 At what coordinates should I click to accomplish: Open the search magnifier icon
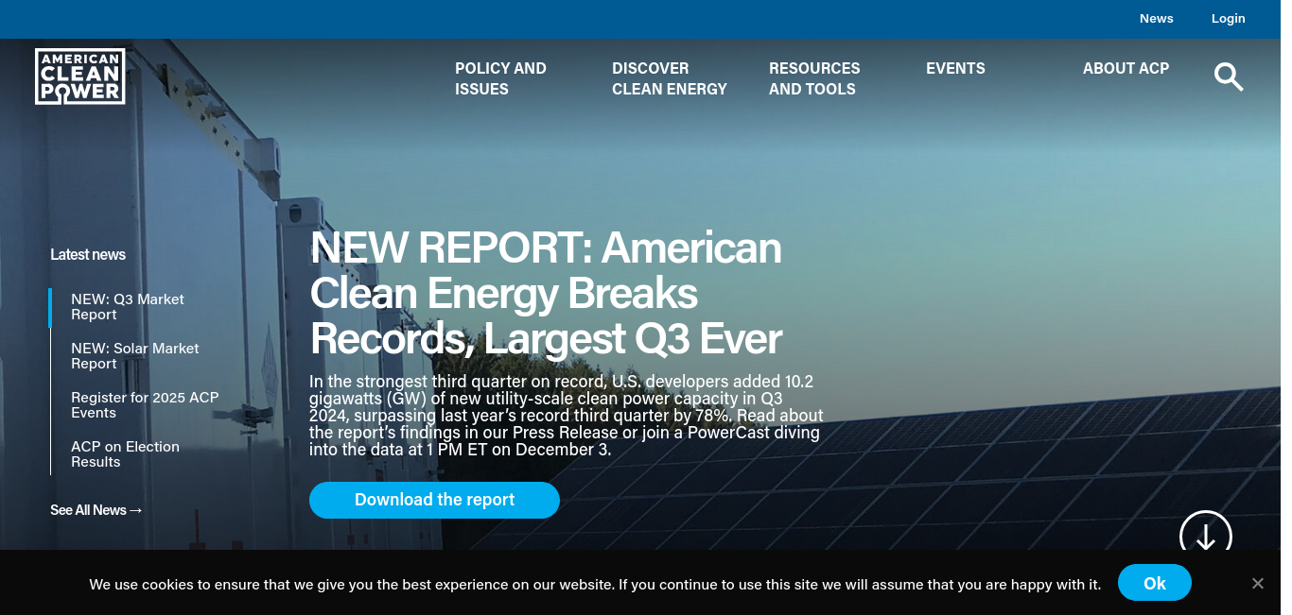1229,77
